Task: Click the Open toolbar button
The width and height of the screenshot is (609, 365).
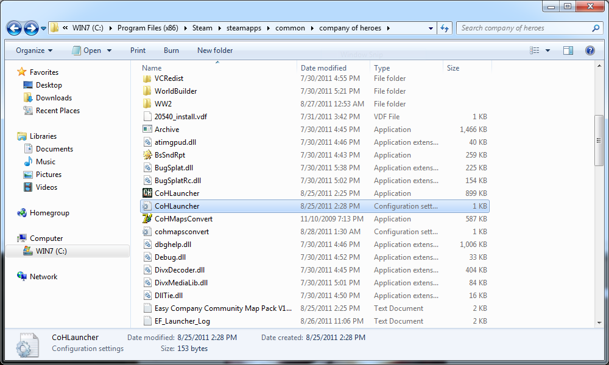Action: (x=87, y=50)
